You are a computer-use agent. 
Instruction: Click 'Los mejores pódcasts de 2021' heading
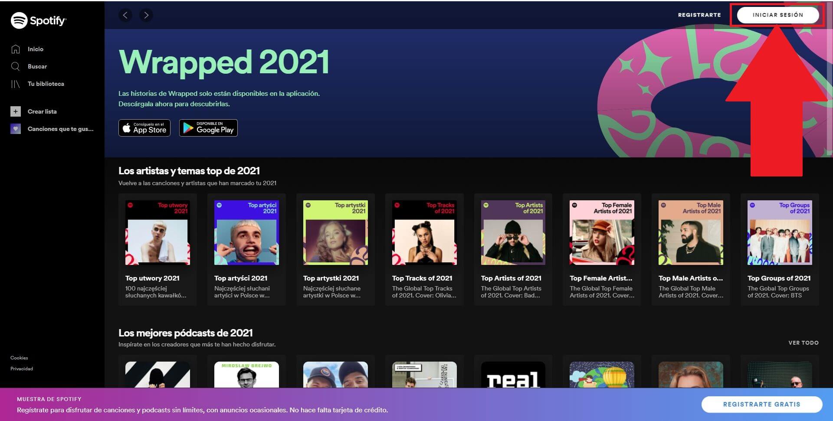(x=186, y=333)
